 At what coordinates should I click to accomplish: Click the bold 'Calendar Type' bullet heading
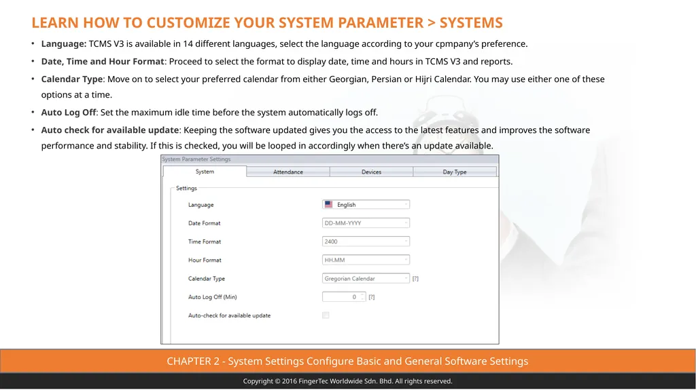click(72, 79)
